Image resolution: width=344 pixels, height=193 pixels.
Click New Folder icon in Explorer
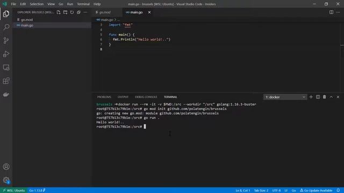(x=66, y=12)
